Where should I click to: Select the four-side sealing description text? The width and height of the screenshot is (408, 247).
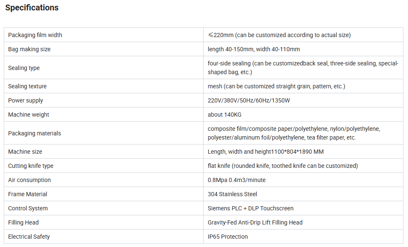pyautogui.click(x=303, y=68)
